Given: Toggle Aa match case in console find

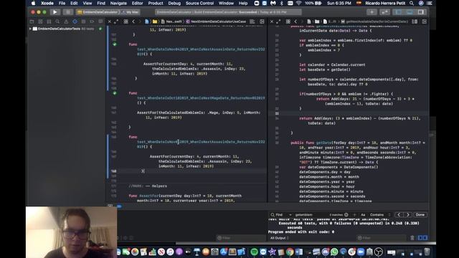Looking at the screenshot, I should click(363, 215).
